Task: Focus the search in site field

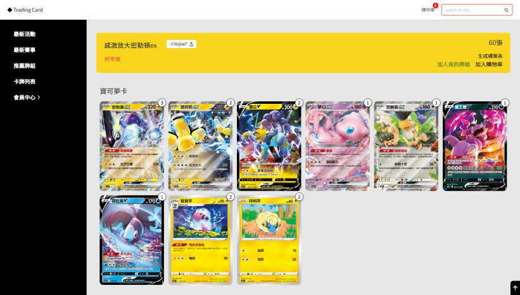Action: (473, 10)
